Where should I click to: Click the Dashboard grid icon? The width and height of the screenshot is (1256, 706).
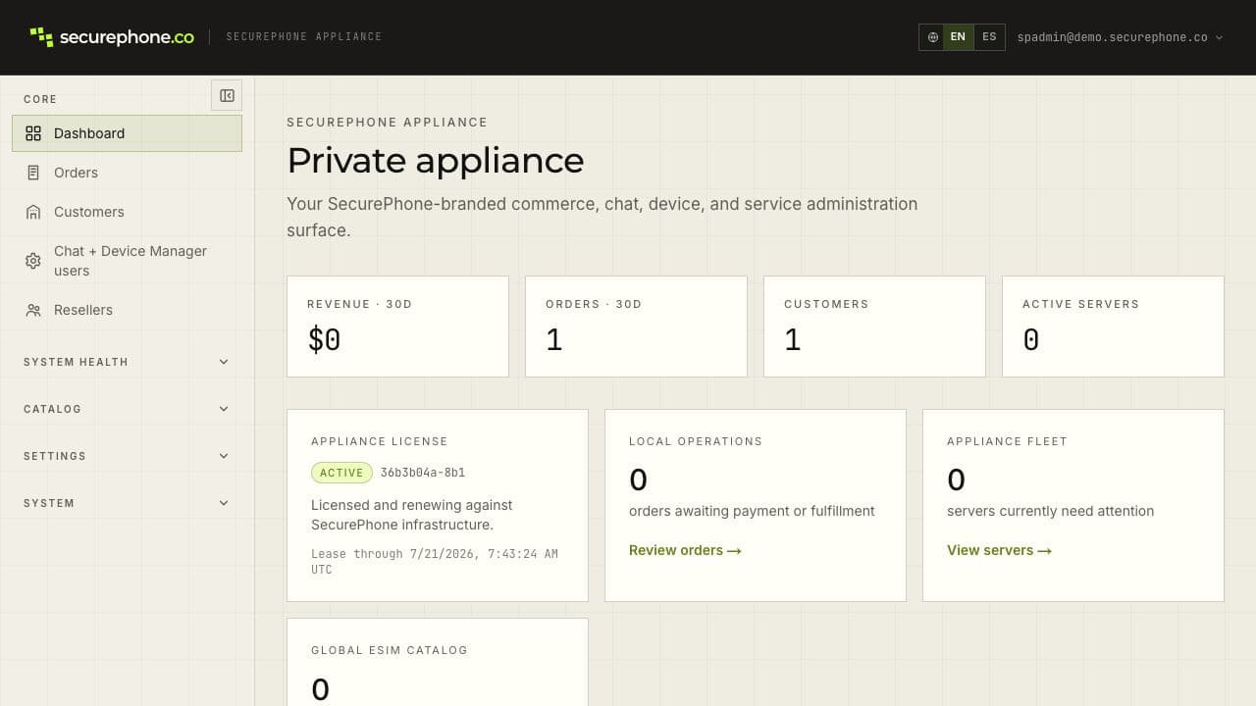(x=33, y=133)
